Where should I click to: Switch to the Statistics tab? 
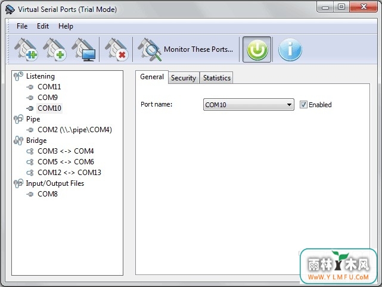[x=217, y=78]
